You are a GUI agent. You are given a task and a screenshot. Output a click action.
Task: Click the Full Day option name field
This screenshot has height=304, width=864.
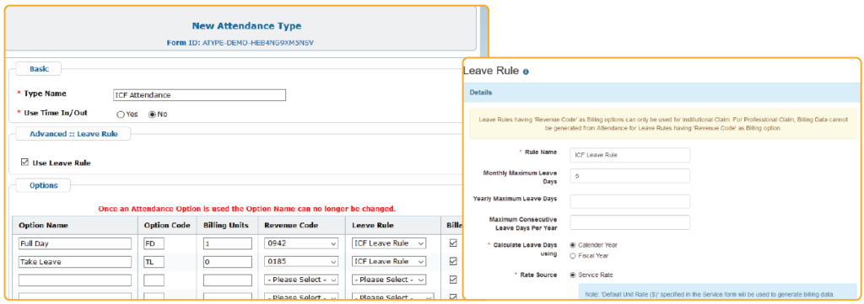pos(75,243)
